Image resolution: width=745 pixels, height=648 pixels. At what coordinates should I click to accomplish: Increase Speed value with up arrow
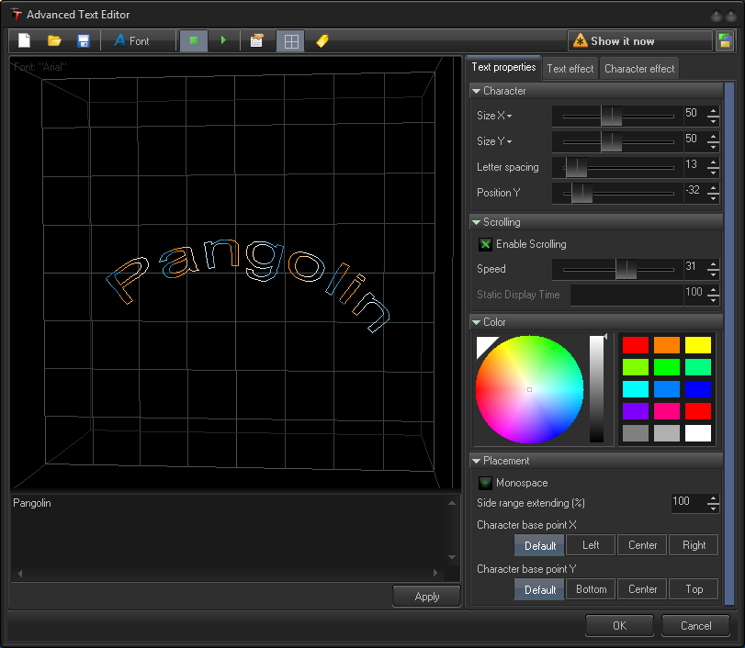point(713,264)
